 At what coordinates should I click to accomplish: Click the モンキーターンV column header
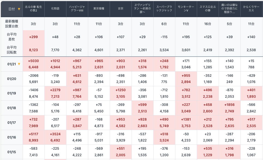186,9
